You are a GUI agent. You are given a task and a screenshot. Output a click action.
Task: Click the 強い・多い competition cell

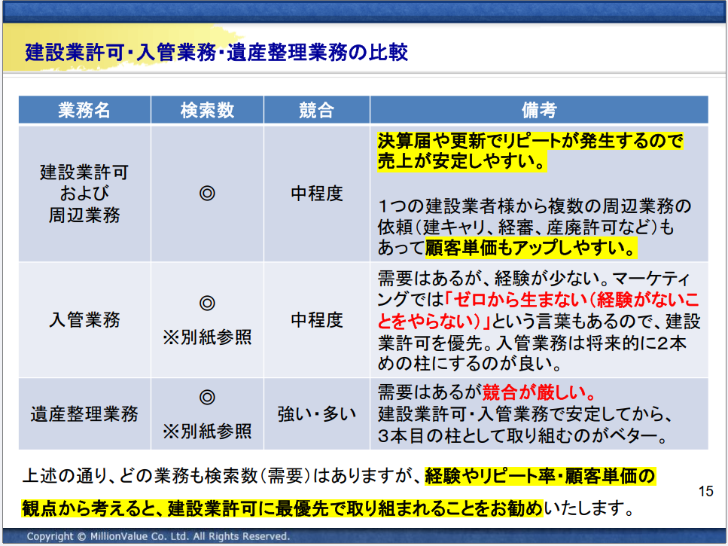[317, 413]
